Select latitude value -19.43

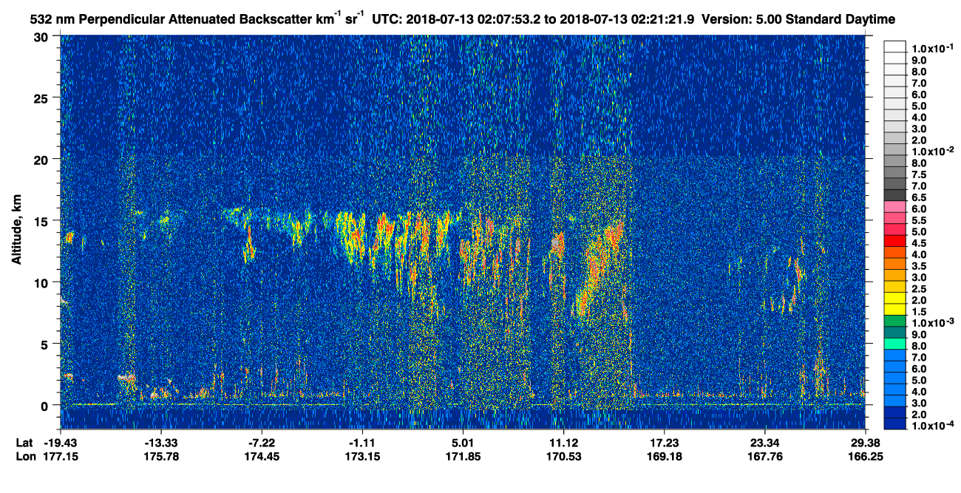click(x=61, y=443)
